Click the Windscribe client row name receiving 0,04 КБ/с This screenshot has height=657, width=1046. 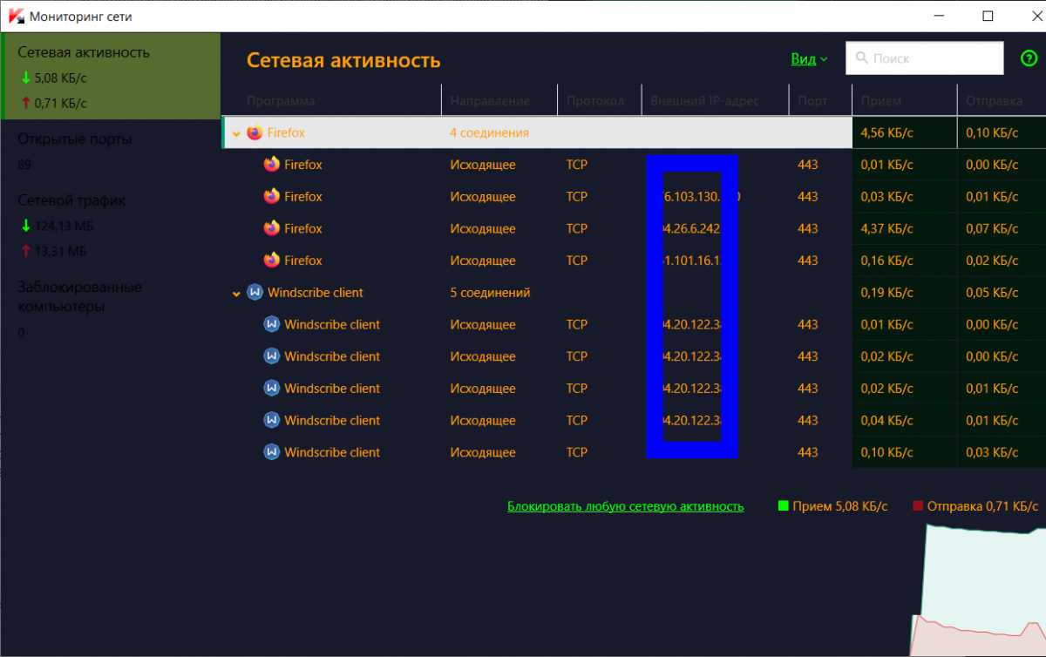point(332,420)
